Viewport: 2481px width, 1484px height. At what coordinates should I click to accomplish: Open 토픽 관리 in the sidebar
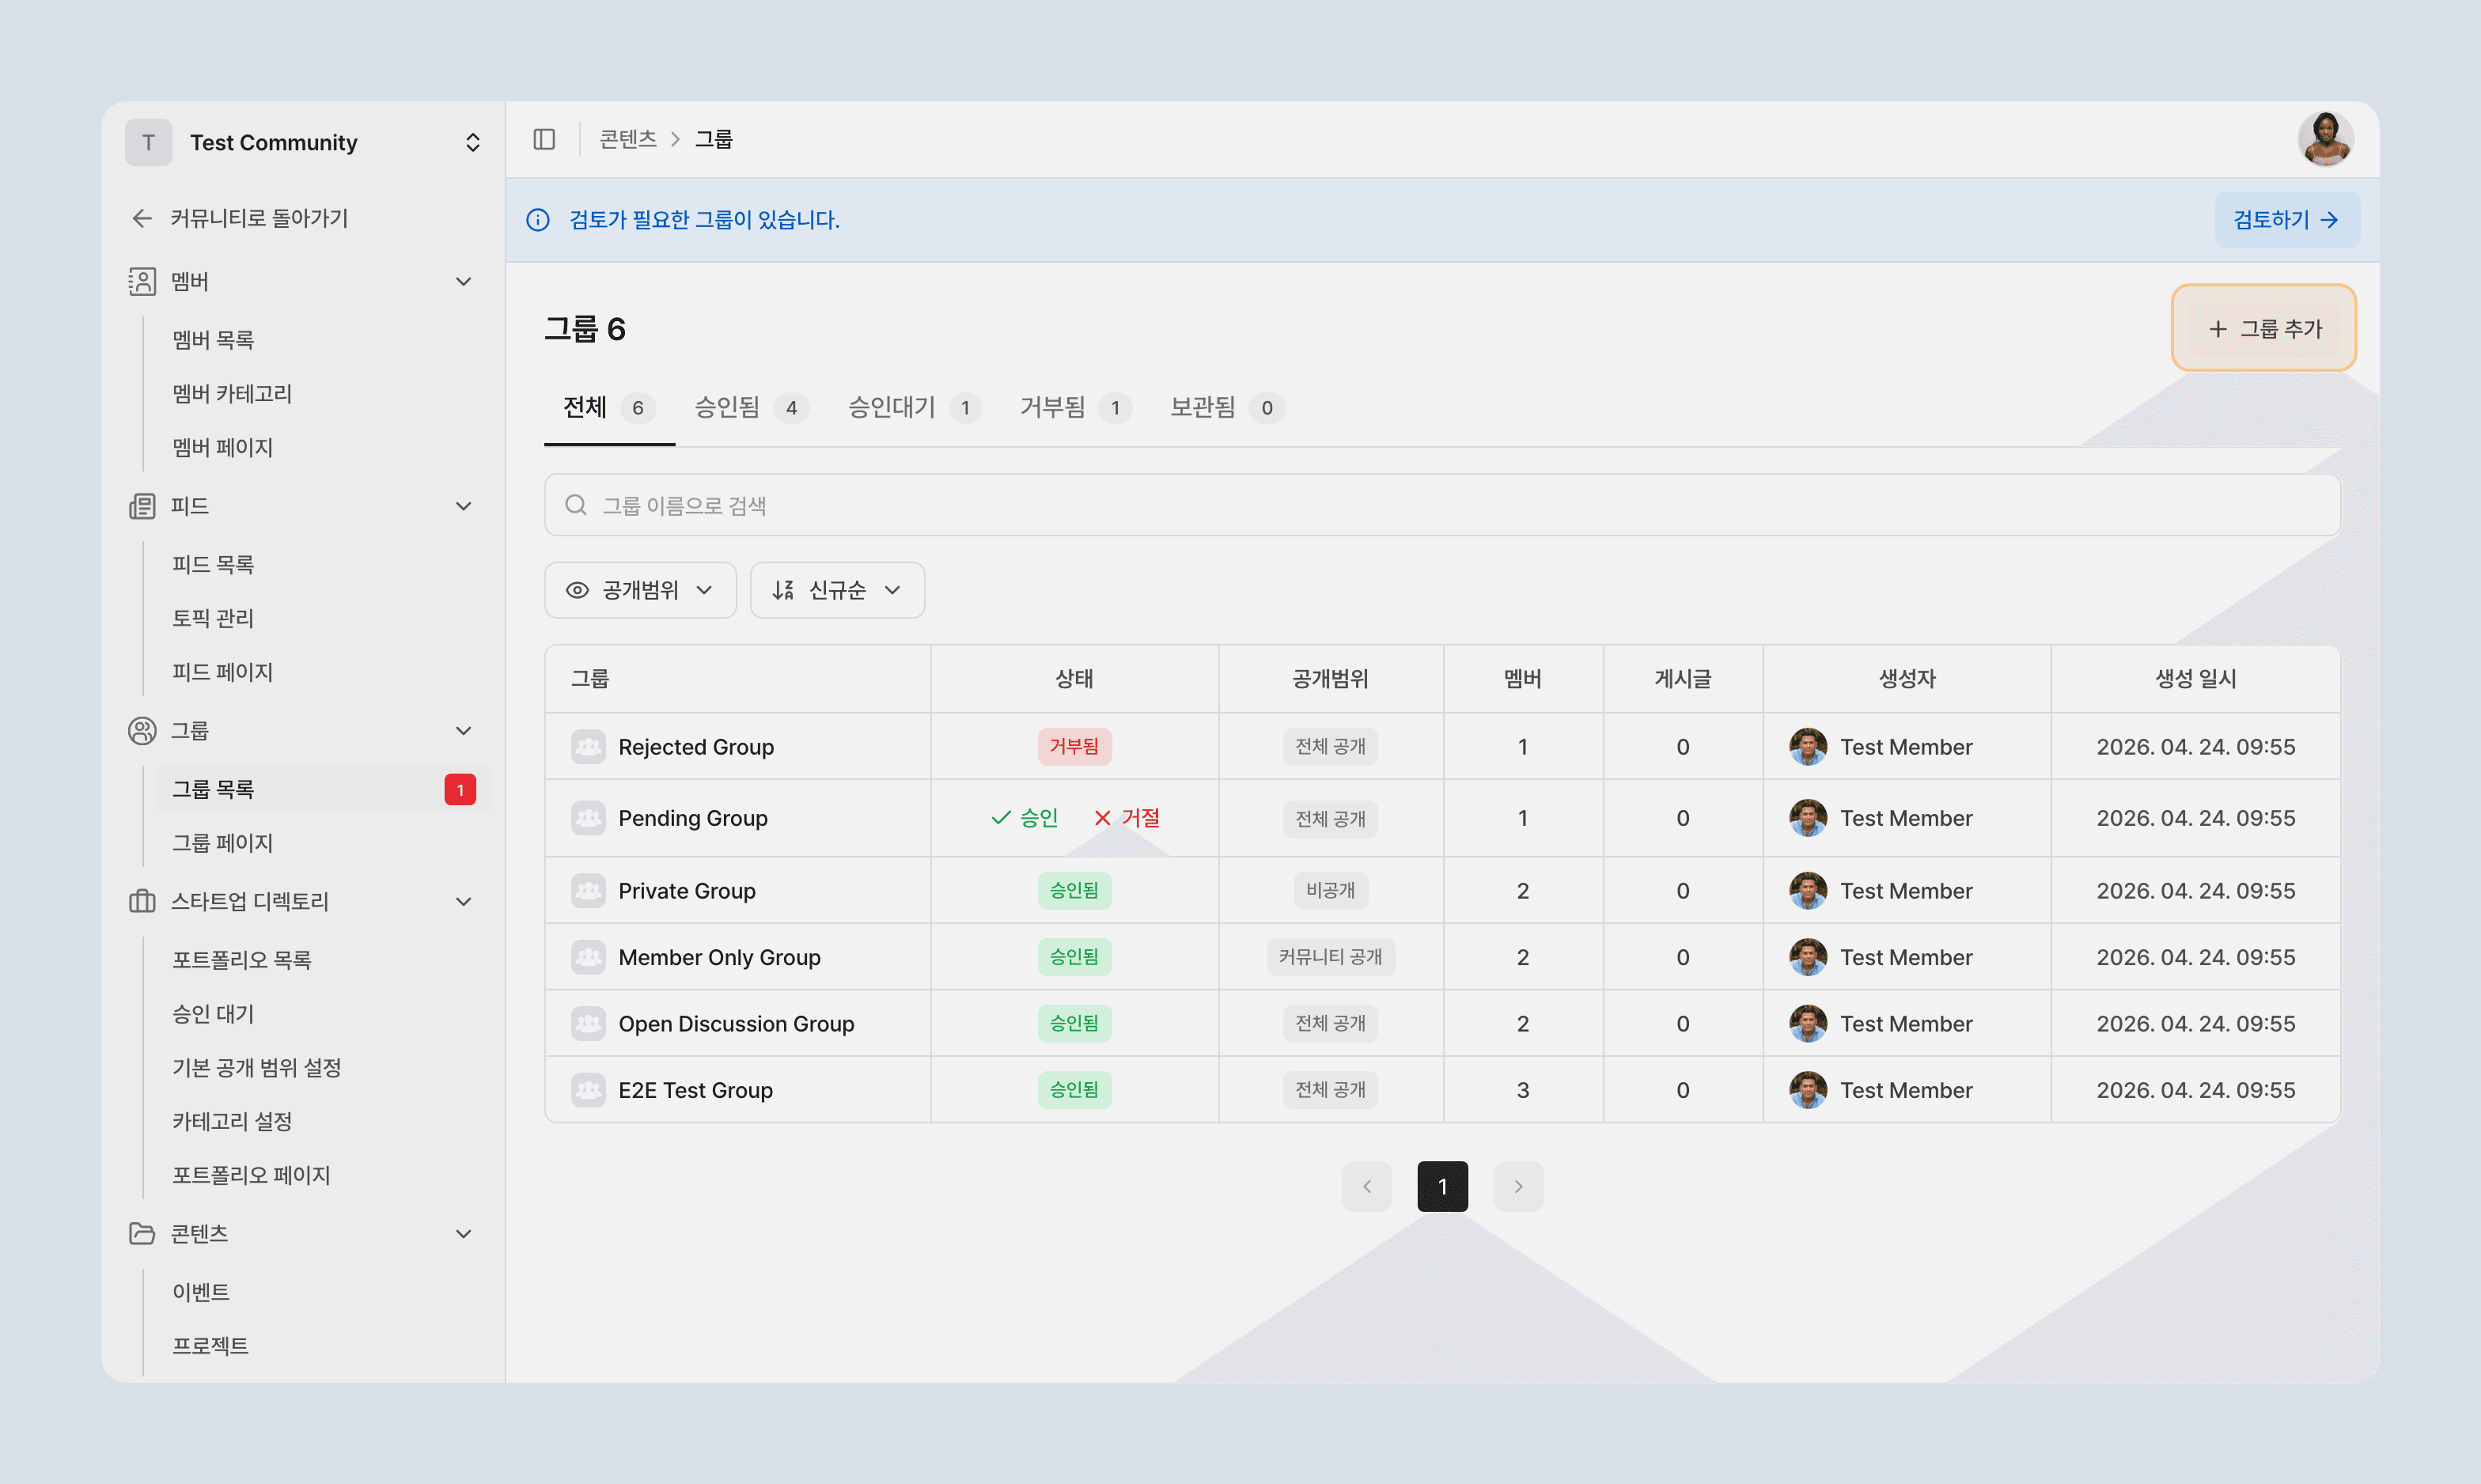click(x=213, y=618)
